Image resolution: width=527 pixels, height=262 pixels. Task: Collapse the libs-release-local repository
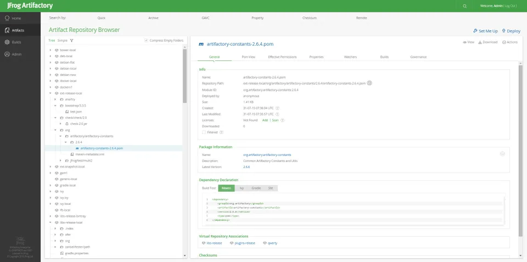tap(51, 222)
